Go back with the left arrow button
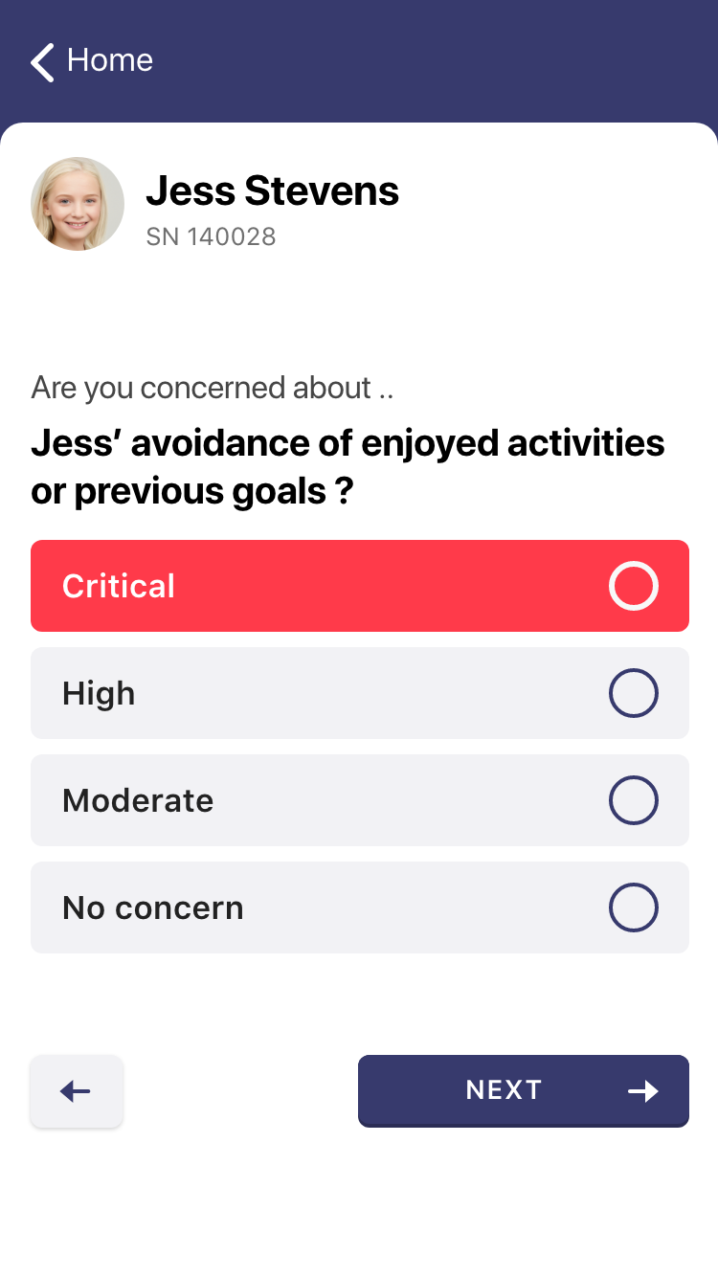The image size is (718, 1277). pyautogui.click(x=77, y=1091)
